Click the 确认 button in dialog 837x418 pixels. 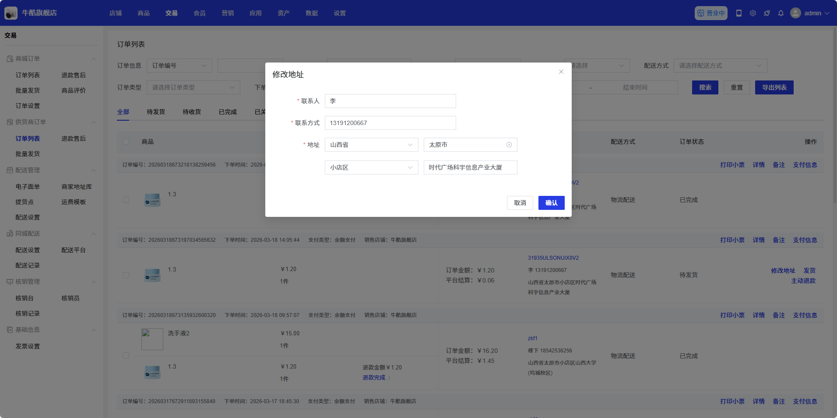[x=551, y=203]
